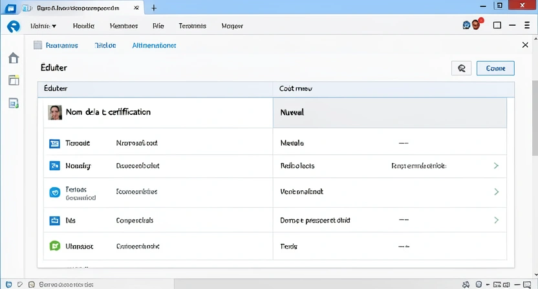Click the blue icon in the Noadiy row
Viewport: 538px width, 289px height.
pos(55,166)
